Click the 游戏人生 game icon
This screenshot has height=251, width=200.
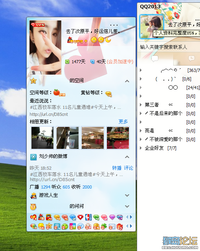pyautogui.click(x=33, y=196)
